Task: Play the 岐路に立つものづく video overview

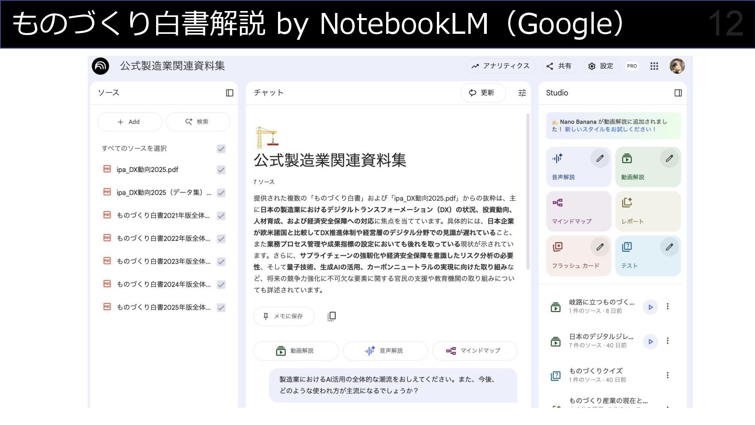Action: pyautogui.click(x=650, y=307)
